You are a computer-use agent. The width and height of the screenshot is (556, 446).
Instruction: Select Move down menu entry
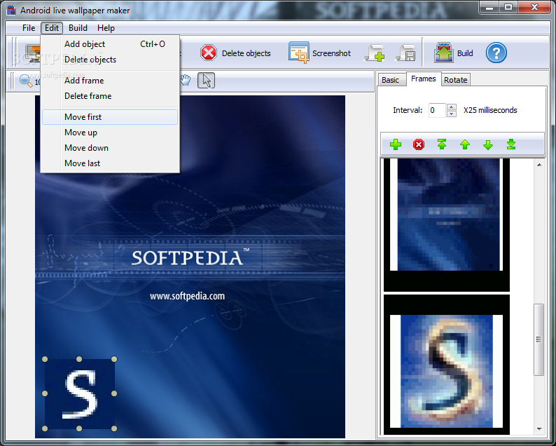coord(110,148)
